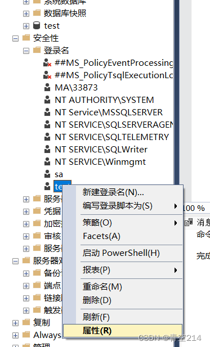
Task: Click NT AUTHORITY\SYSTEM login user icon
Action: pos(47,100)
